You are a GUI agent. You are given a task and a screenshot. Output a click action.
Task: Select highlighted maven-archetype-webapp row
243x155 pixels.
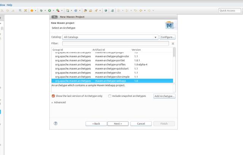[112, 81]
